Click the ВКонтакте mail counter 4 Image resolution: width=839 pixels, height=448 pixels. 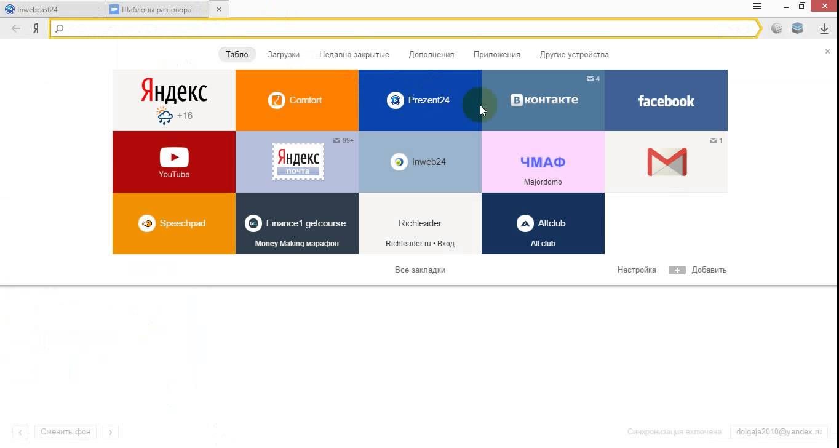(x=593, y=79)
